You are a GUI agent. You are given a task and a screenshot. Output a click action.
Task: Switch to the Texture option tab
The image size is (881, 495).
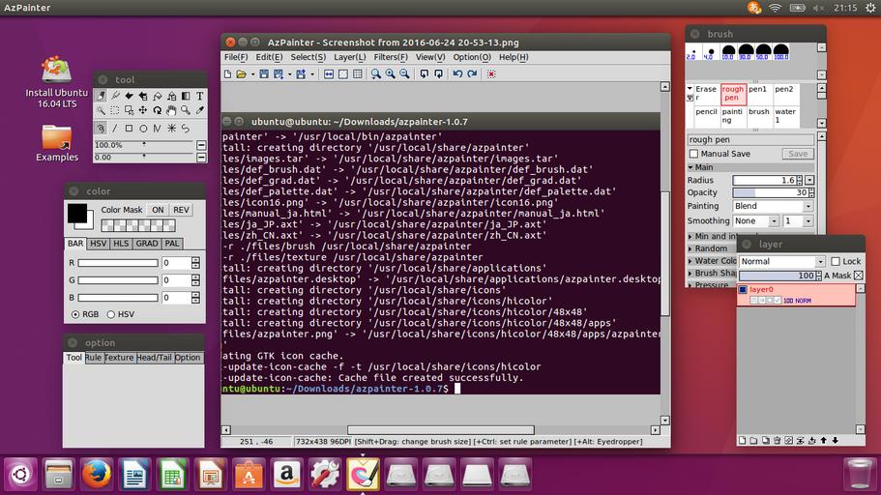[119, 358]
